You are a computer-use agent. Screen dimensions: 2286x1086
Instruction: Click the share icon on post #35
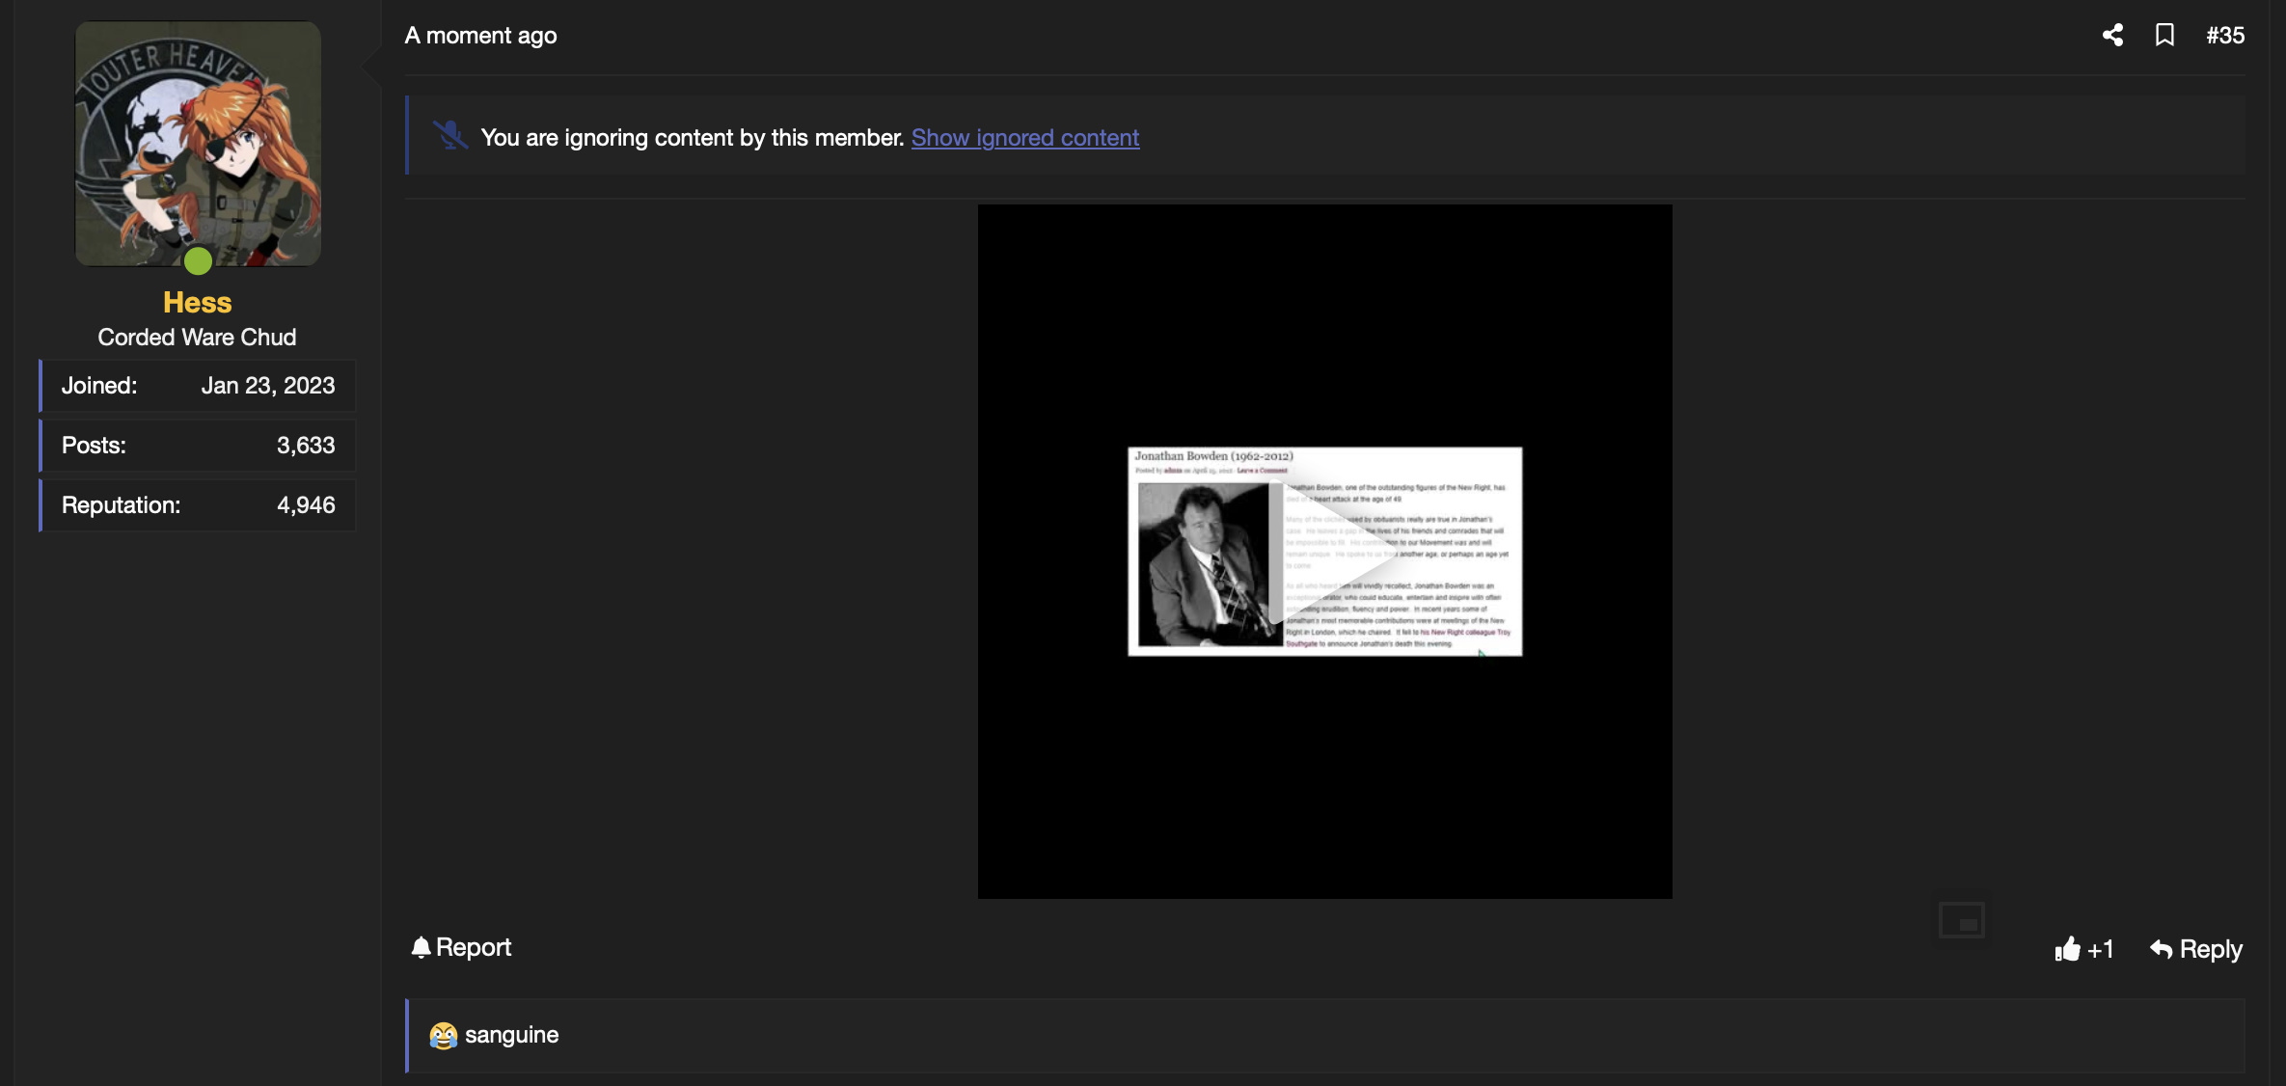(x=2112, y=35)
